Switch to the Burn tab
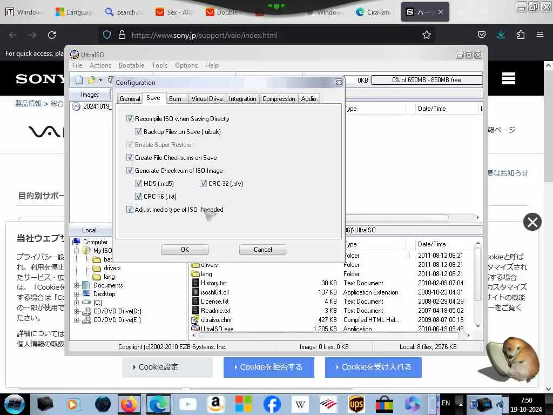The image size is (553, 415). [175, 99]
